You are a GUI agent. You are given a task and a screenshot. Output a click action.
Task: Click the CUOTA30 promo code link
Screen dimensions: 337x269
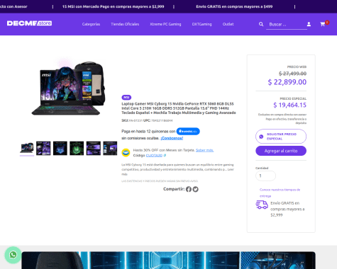154,155
